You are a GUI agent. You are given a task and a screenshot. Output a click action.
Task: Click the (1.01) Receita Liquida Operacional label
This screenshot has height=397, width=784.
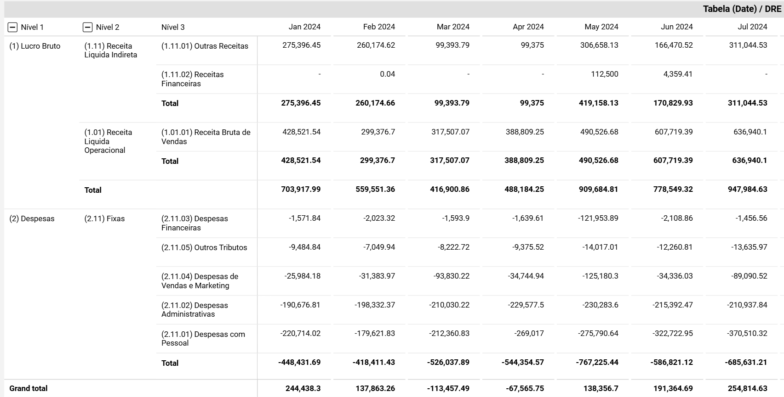[108, 141]
